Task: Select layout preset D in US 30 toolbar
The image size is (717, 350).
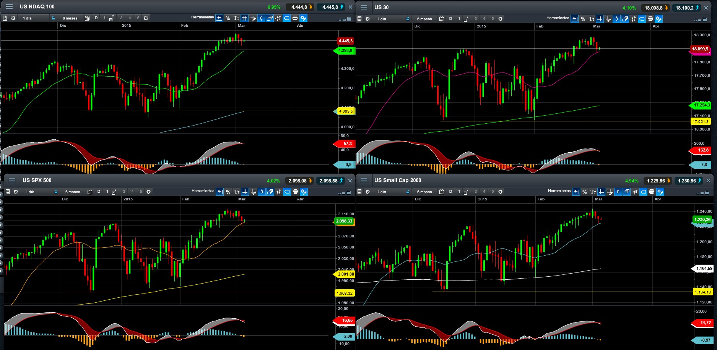Action: click(x=450, y=19)
